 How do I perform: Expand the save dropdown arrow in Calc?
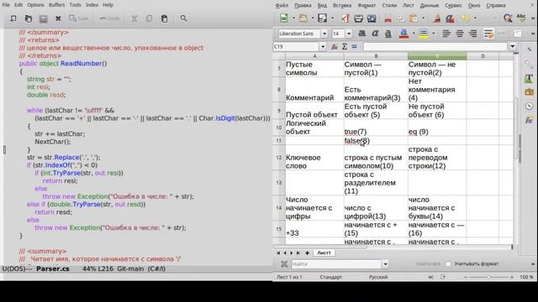pos(332,18)
